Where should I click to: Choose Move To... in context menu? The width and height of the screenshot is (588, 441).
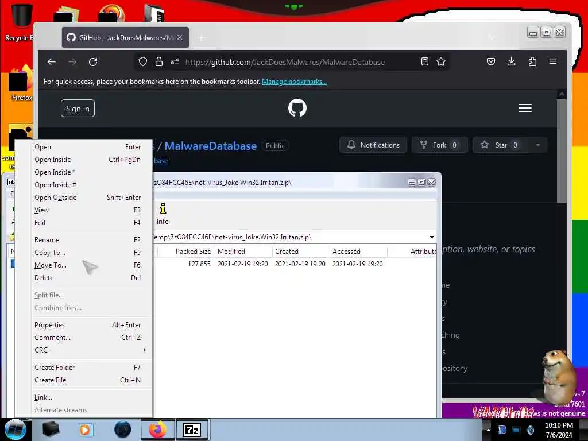pos(87,265)
